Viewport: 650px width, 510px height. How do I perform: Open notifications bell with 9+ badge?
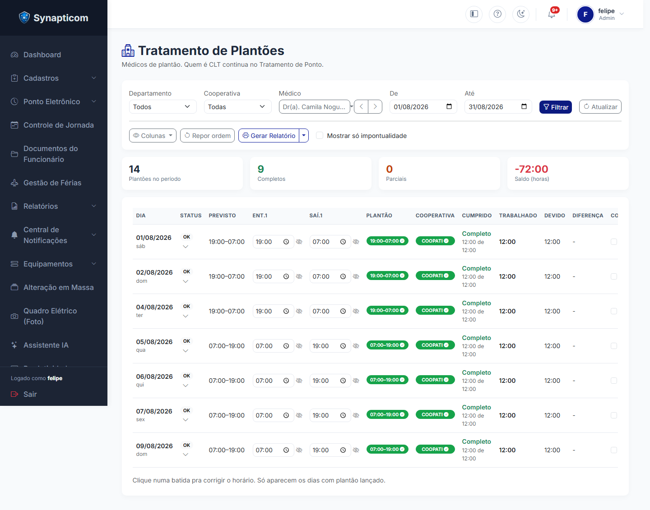(x=552, y=14)
